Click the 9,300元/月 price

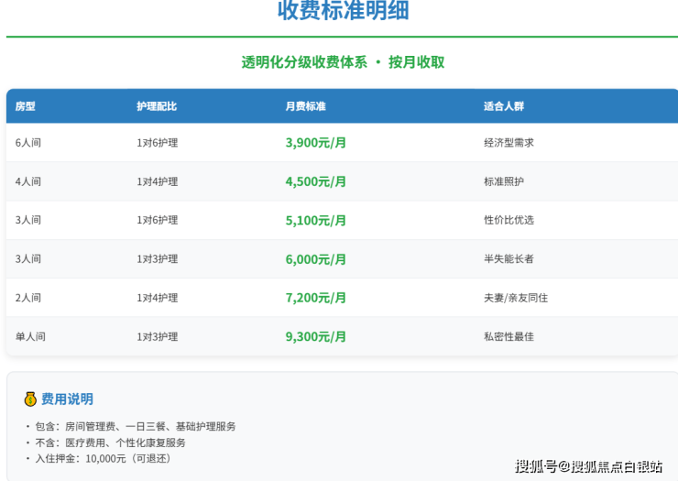pyautogui.click(x=316, y=336)
